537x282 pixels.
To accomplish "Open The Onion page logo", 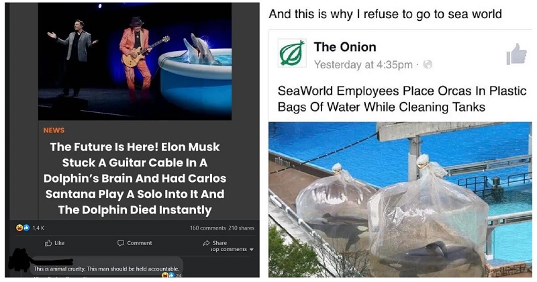I will coord(292,53).
